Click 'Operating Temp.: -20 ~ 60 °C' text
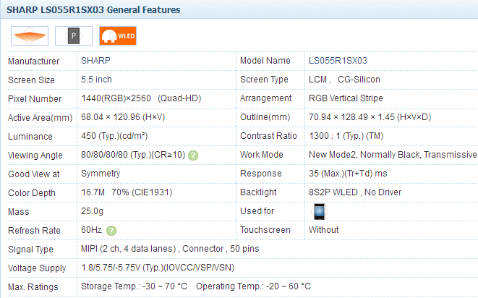 pos(253,286)
